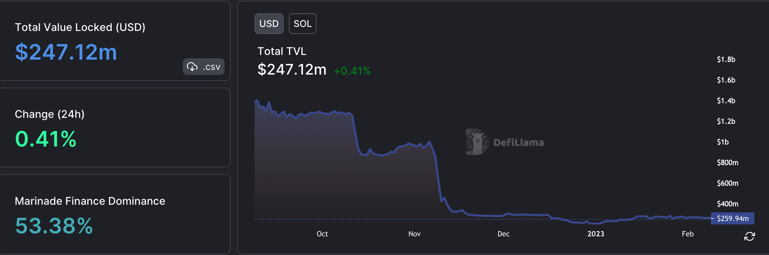This screenshot has width=769, height=255.
Task: Click the Nov label on time axis
Action: (x=414, y=234)
